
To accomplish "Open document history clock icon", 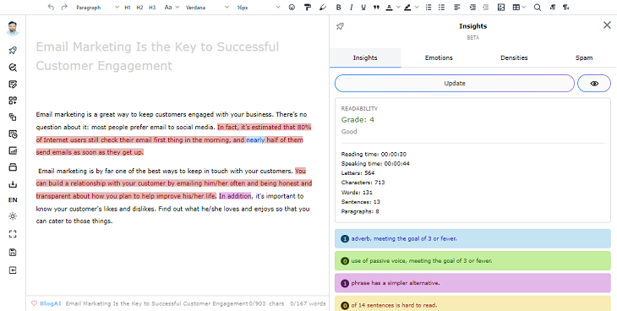I will pos(13,134).
